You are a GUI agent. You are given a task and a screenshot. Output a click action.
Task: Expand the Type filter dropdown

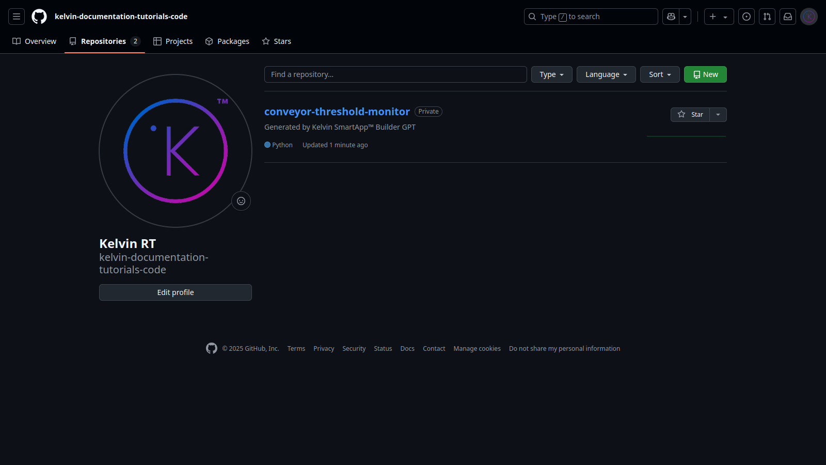pos(551,74)
